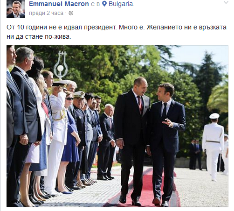Viewport: 234px width, 211px height.
Task: Click the street lamp in the photo
Action: [x=61, y=65]
